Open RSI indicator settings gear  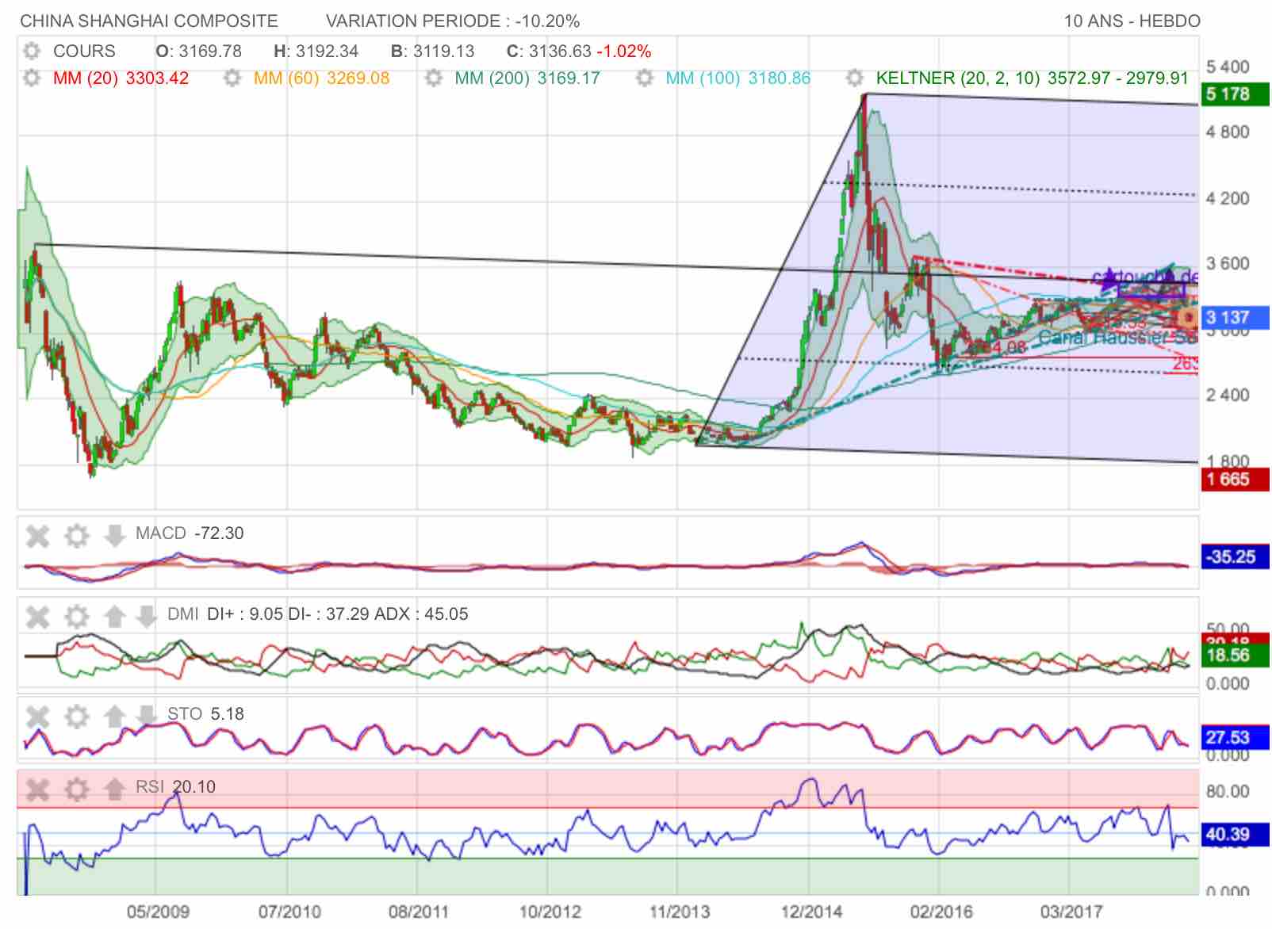click(x=76, y=789)
